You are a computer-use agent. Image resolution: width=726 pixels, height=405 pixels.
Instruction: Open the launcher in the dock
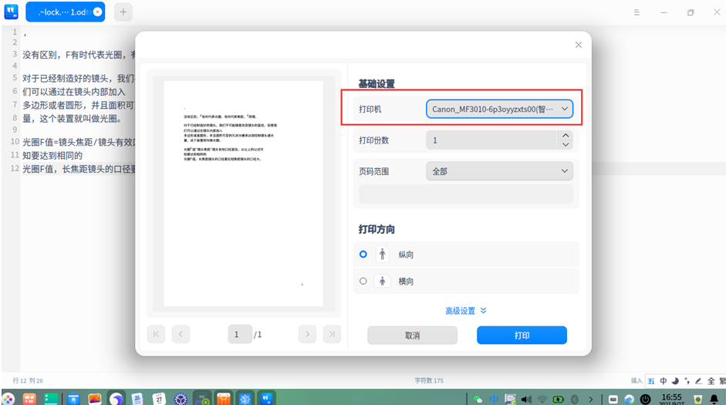click(x=8, y=399)
